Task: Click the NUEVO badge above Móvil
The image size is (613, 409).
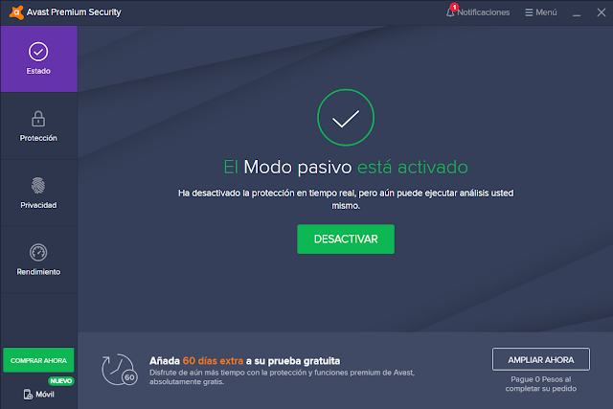Action: pyautogui.click(x=61, y=381)
